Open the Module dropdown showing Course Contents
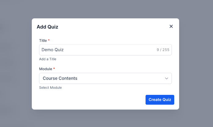This screenshot has height=127, width=213. click(x=105, y=78)
